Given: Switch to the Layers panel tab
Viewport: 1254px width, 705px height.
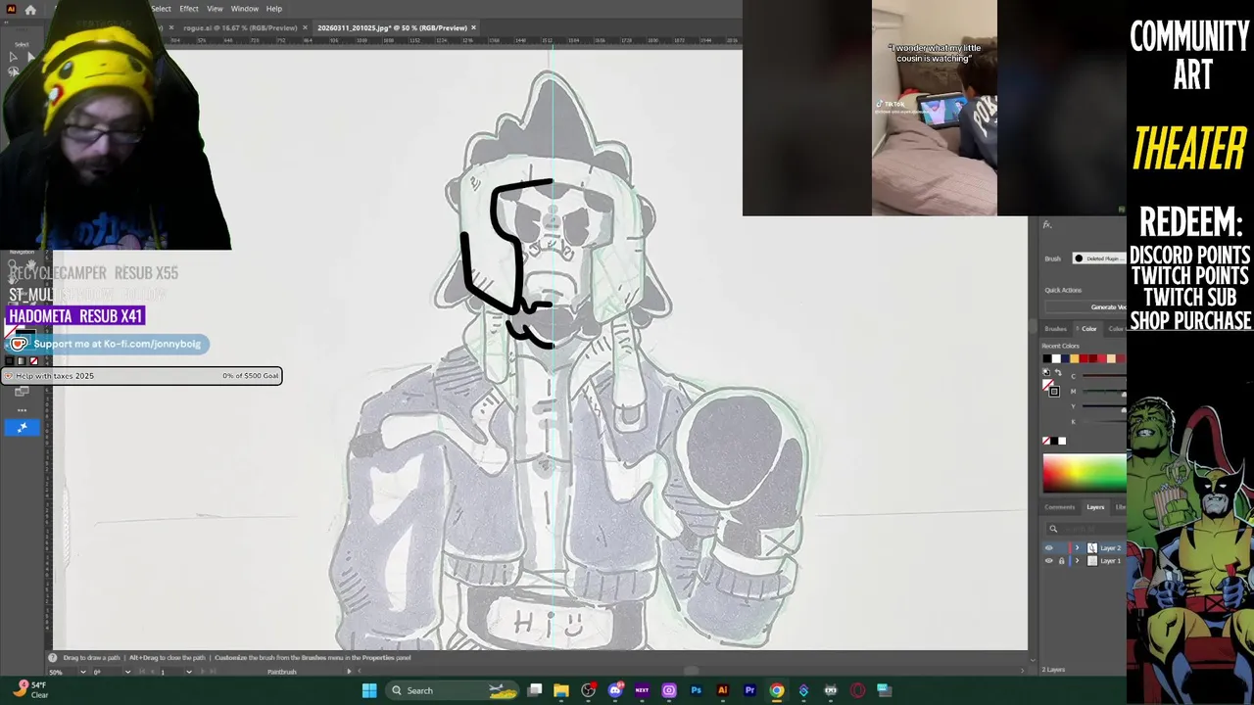Looking at the screenshot, I should click(1095, 507).
